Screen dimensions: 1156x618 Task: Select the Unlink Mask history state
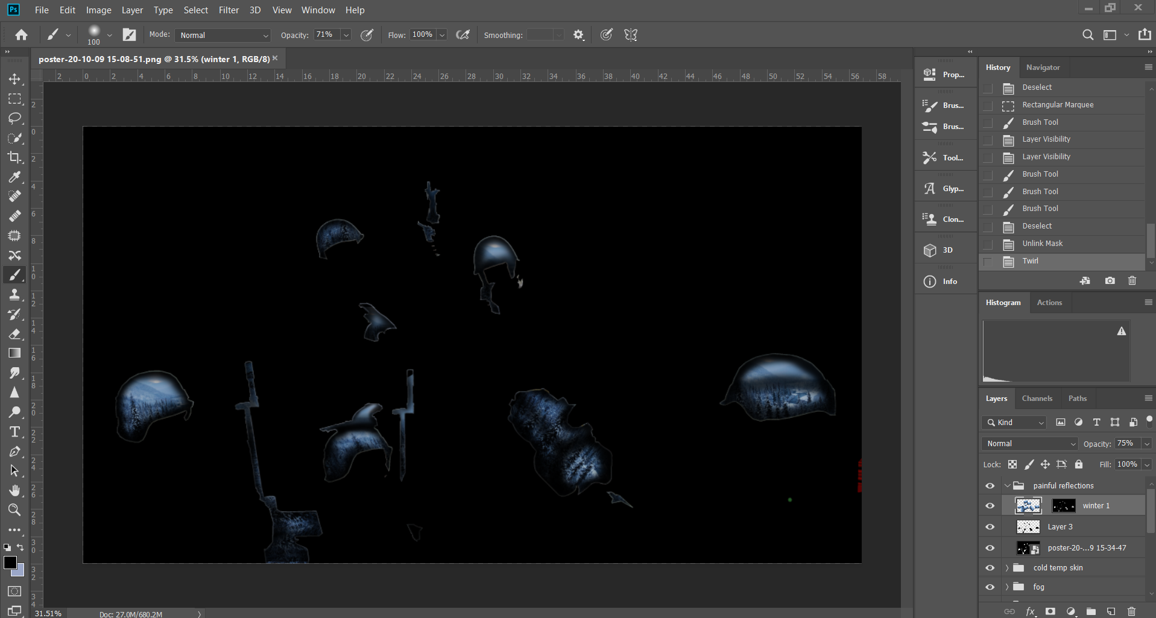(x=1042, y=244)
